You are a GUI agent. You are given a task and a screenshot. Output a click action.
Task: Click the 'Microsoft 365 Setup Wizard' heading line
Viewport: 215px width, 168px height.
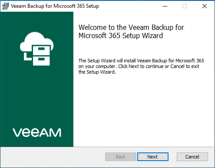click(x=121, y=36)
